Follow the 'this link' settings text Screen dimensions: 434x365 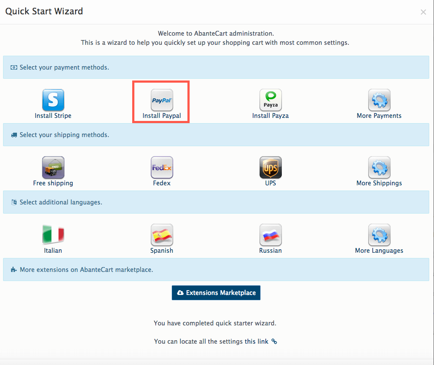256,342
